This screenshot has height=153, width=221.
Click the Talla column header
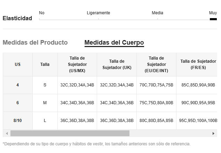coord(45,64)
